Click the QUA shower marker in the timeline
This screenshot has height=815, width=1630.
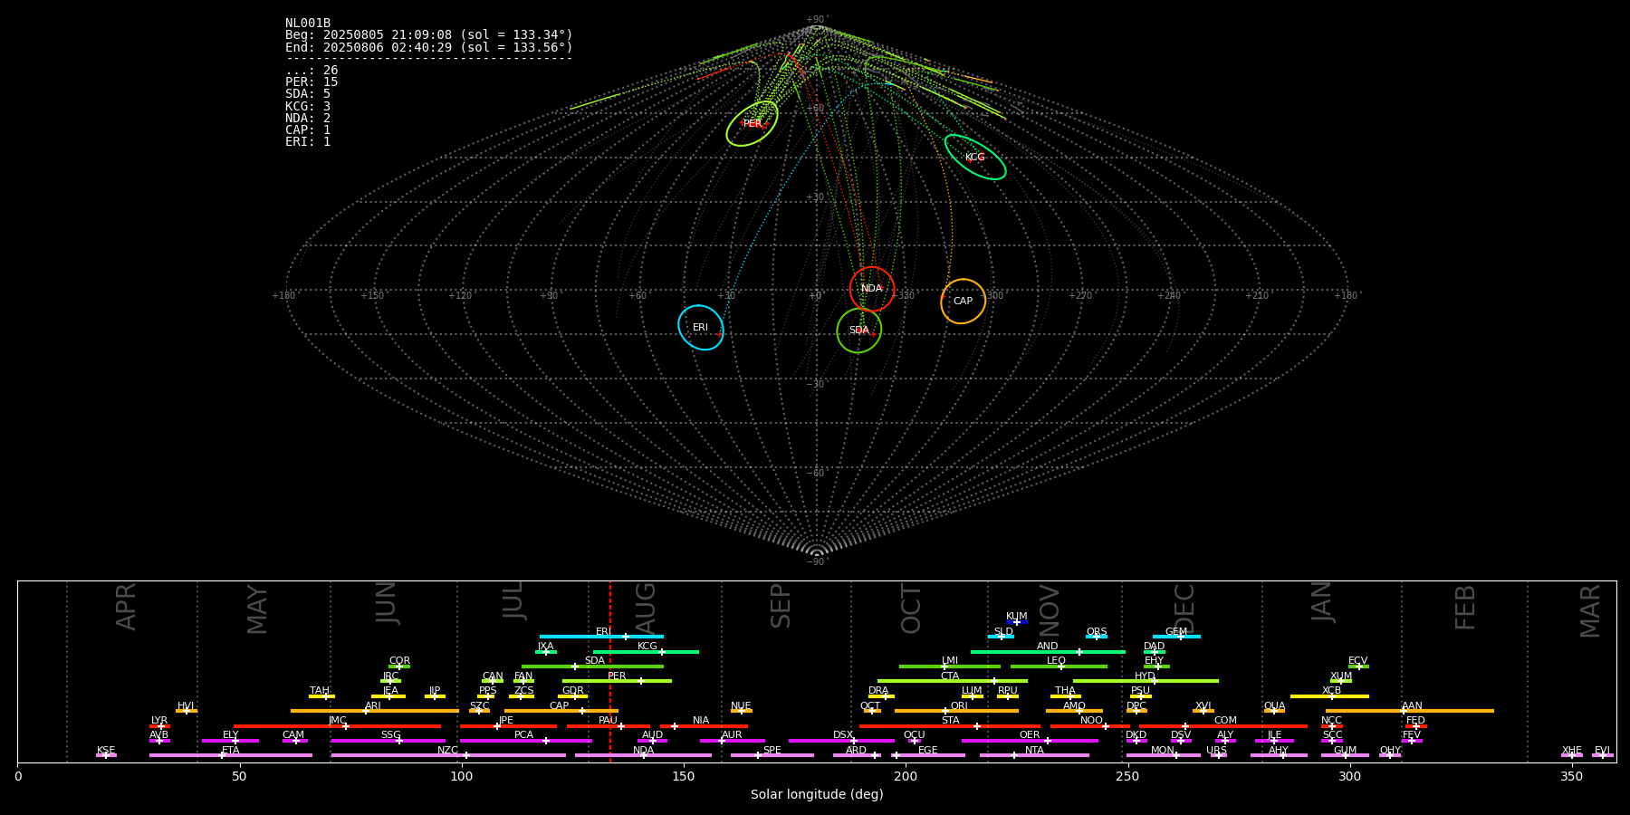click(1274, 711)
